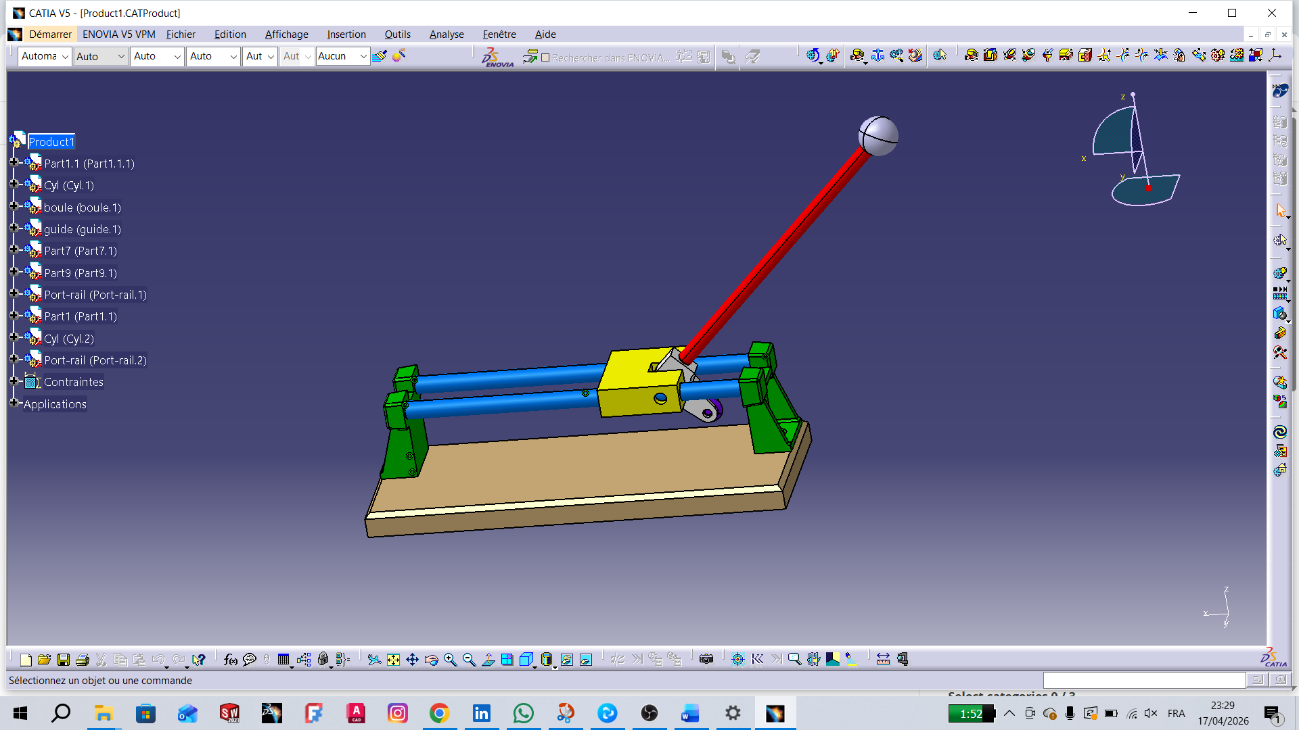Expand the Part1.1 (Part1.1.1) node

[x=14, y=163]
